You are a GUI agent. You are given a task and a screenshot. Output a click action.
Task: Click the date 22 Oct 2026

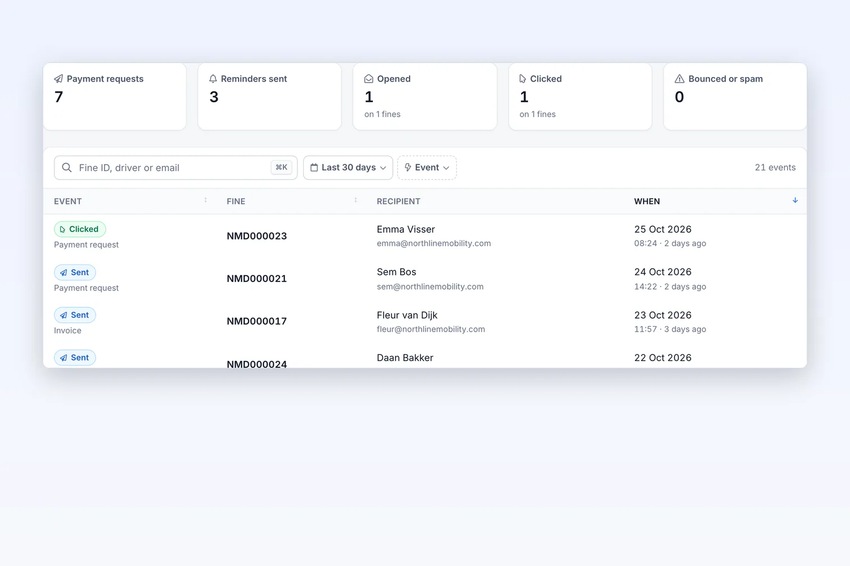click(x=663, y=358)
